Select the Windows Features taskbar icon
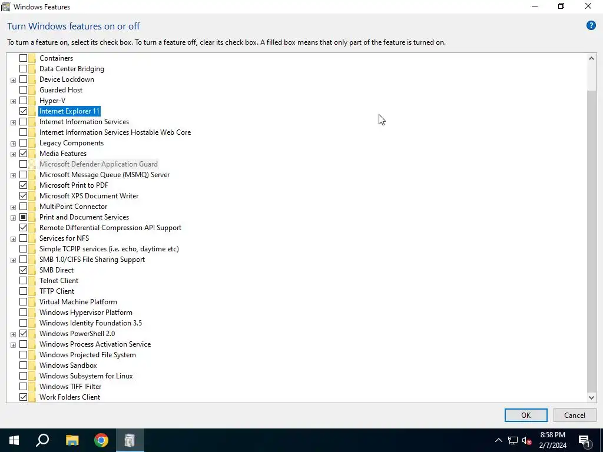The height and width of the screenshot is (452, 603). point(130,440)
